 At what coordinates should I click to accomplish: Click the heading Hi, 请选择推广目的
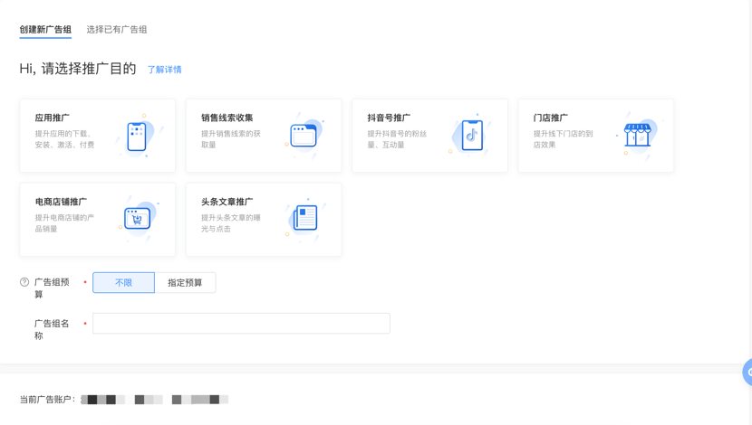pos(78,69)
